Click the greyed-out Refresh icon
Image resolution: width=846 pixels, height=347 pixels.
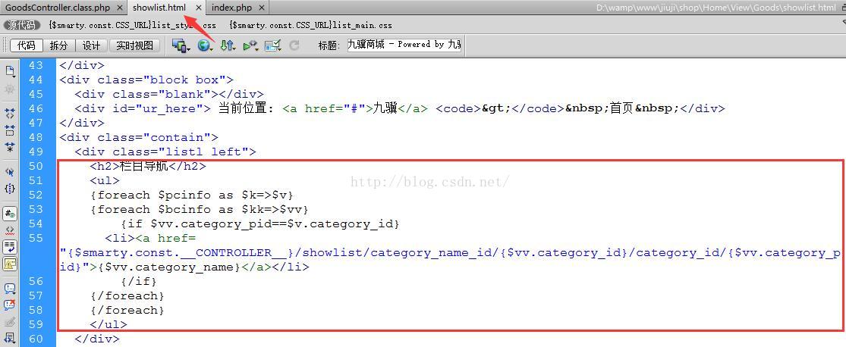coord(294,45)
